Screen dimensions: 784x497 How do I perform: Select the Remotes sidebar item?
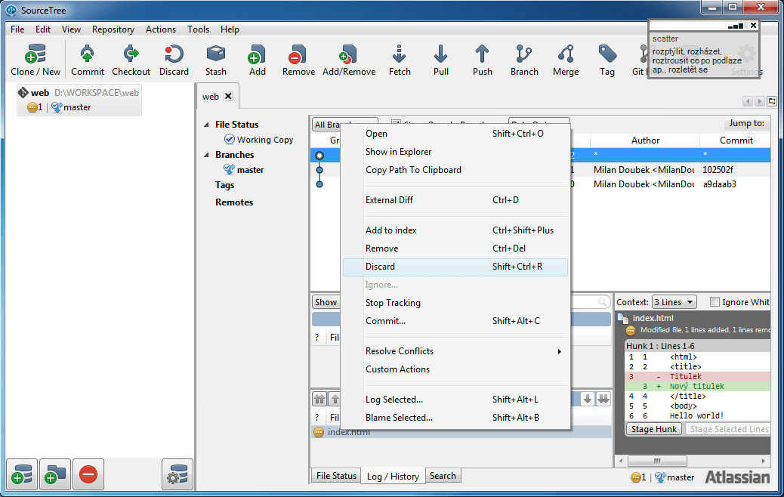234,202
